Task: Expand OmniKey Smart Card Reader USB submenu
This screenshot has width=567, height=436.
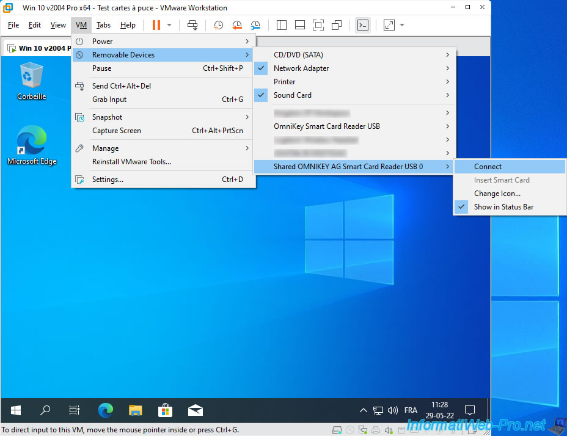Action: click(354, 126)
